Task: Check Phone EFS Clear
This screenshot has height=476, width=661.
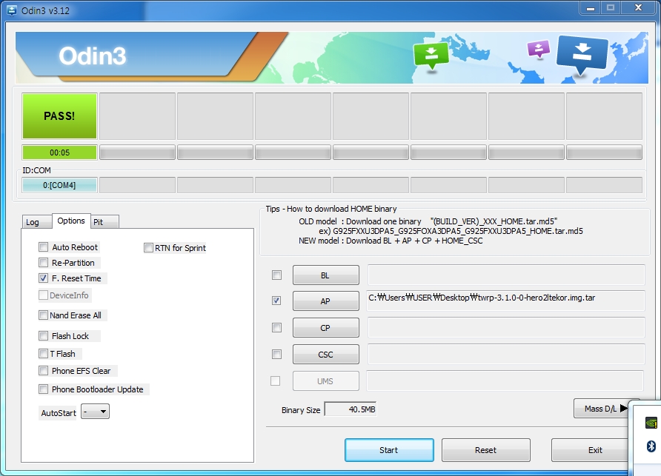Action: 43,371
